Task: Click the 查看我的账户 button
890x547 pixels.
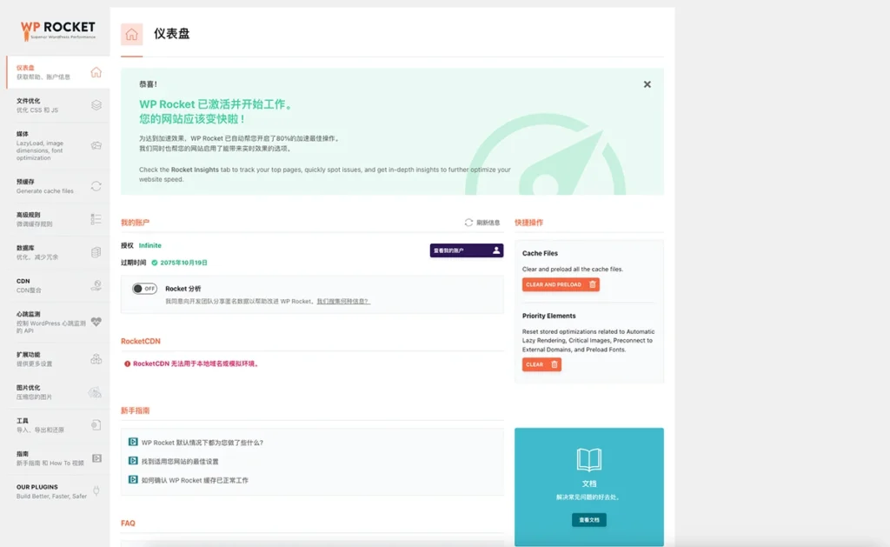Action: 466,250
